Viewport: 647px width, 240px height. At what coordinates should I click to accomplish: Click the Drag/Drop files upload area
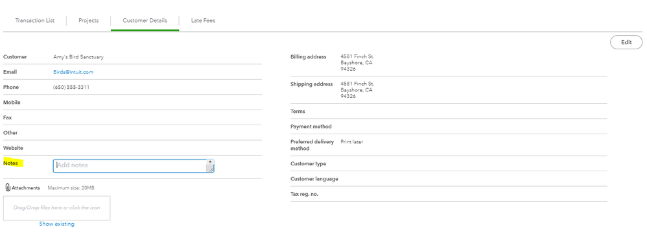point(56,208)
